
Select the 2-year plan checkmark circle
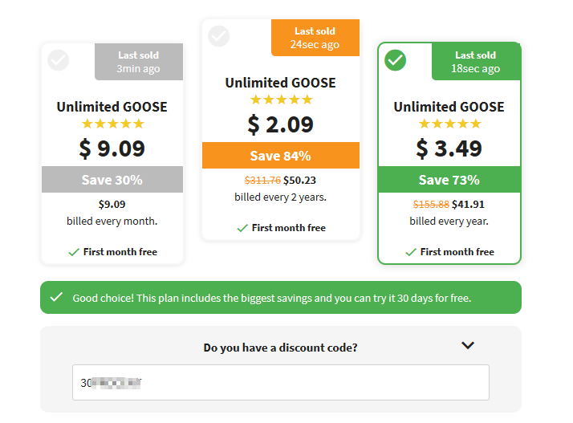tap(218, 36)
